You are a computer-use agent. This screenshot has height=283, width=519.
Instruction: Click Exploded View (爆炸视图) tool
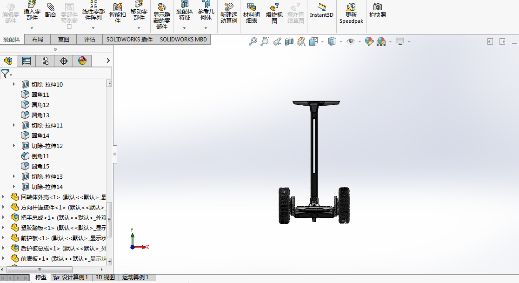pos(274,13)
